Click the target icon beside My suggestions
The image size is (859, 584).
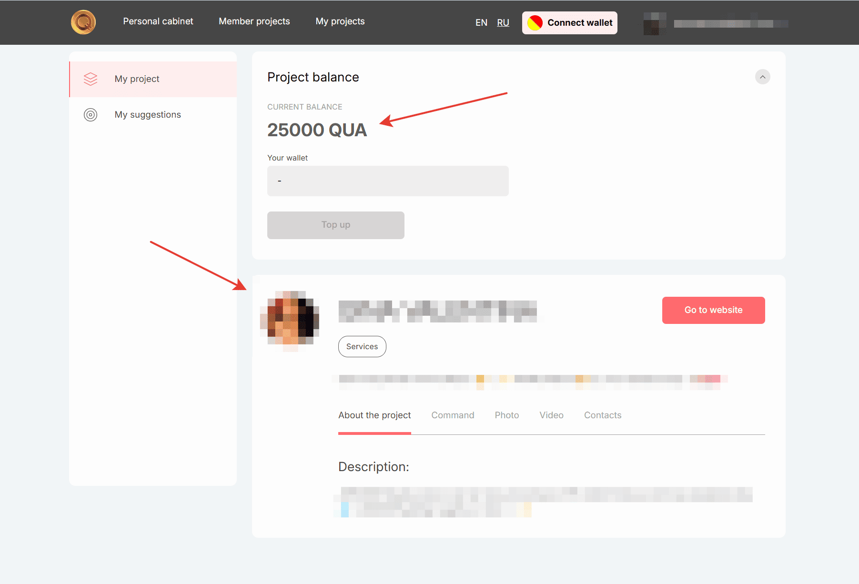tap(91, 114)
